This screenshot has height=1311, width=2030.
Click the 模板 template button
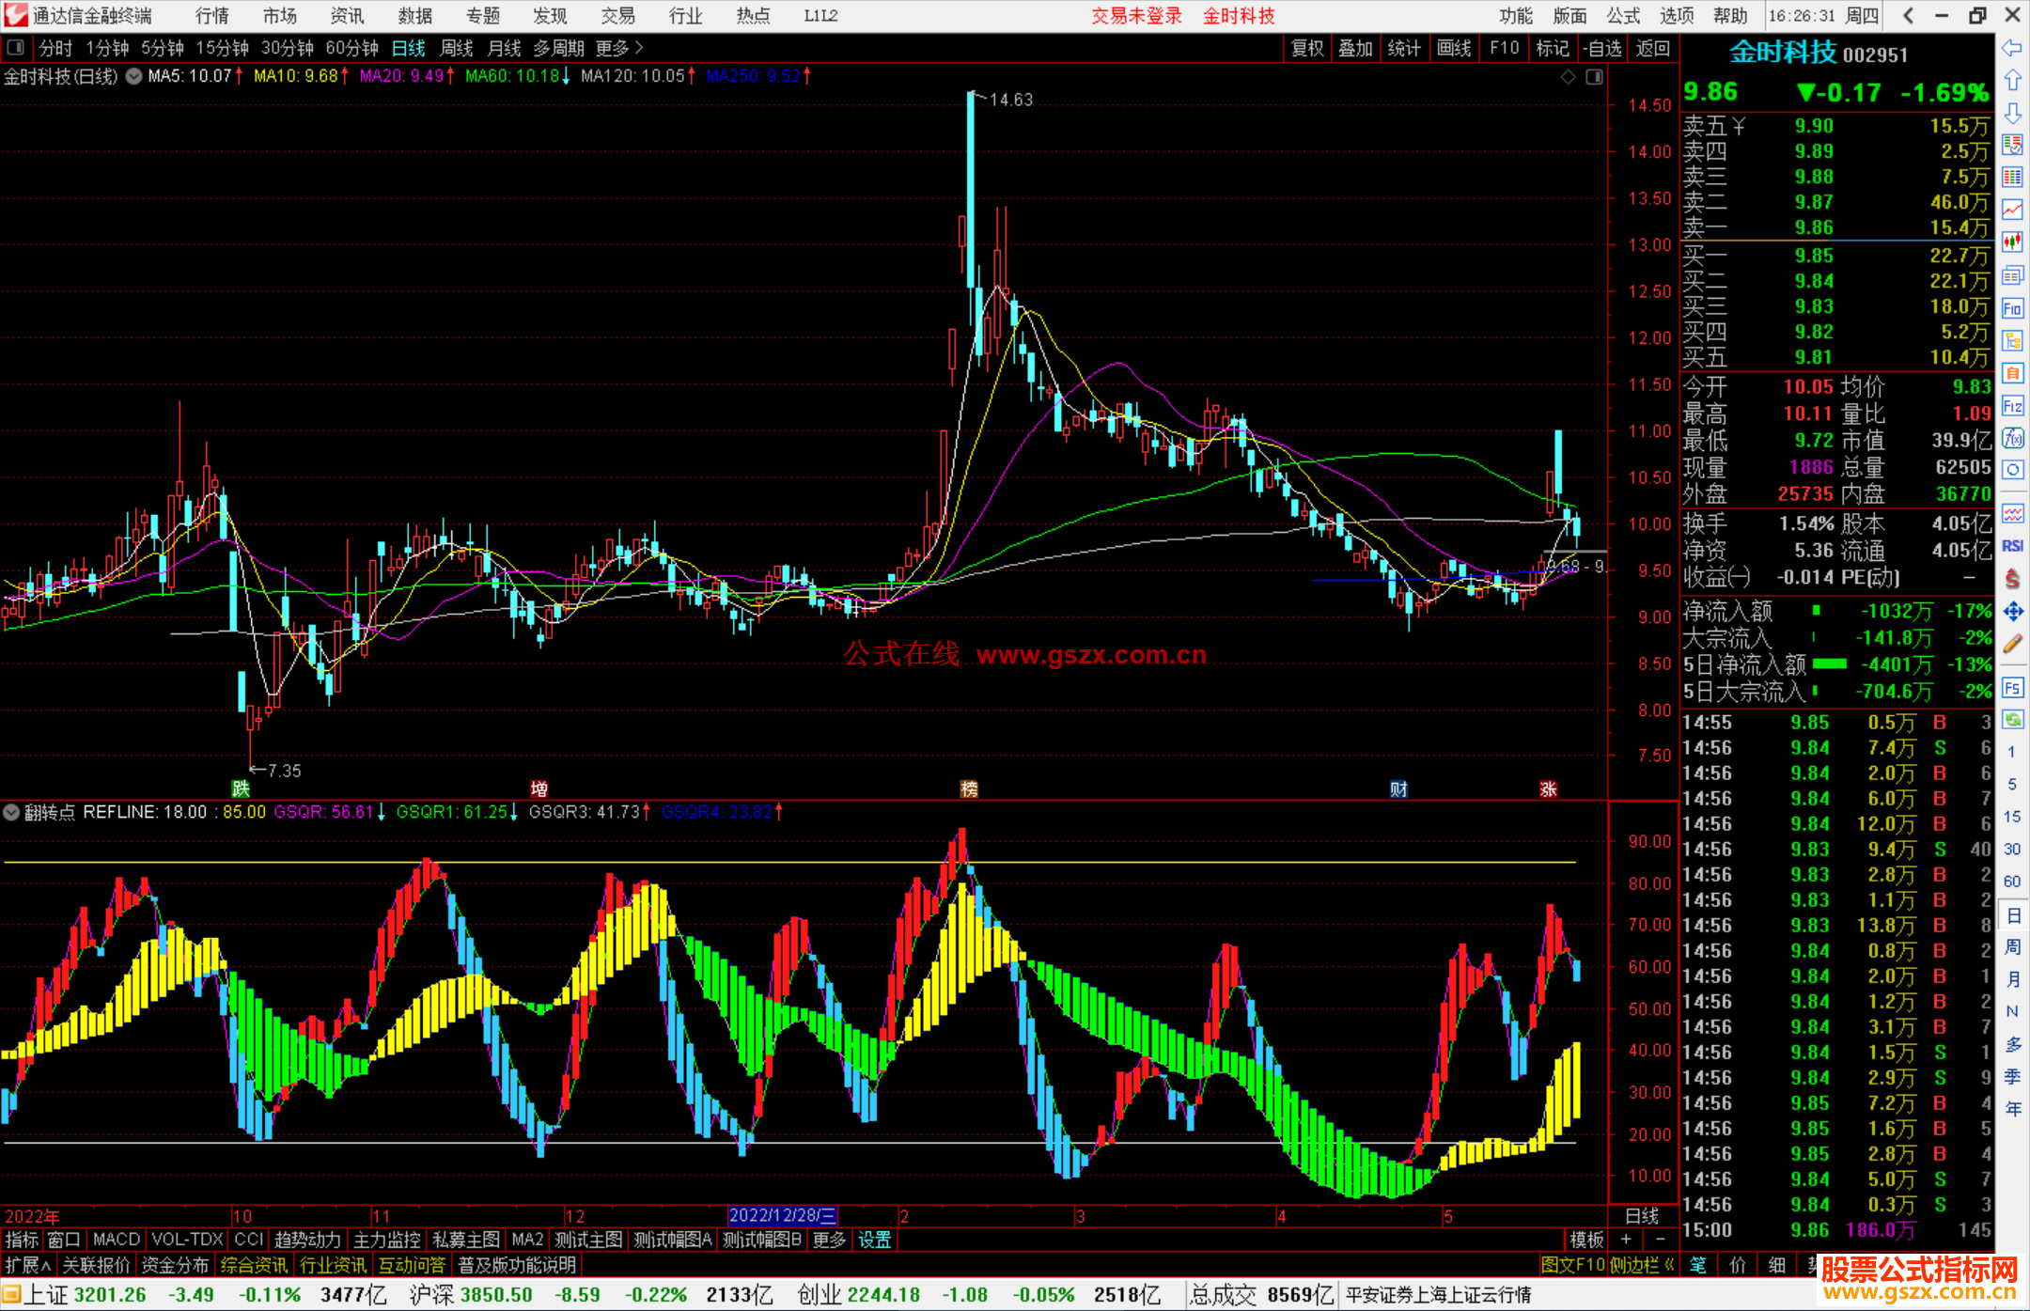(x=1587, y=1240)
